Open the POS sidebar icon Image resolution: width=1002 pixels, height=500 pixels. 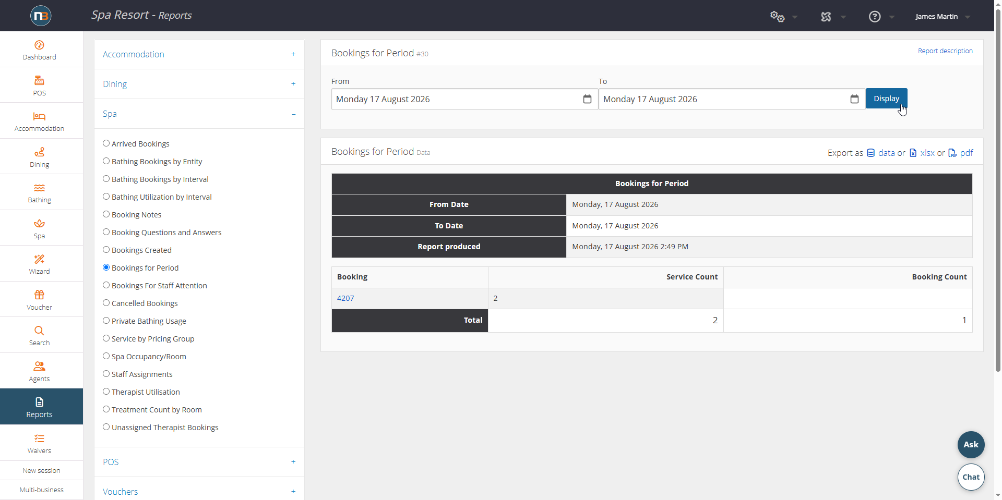[x=39, y=80]
